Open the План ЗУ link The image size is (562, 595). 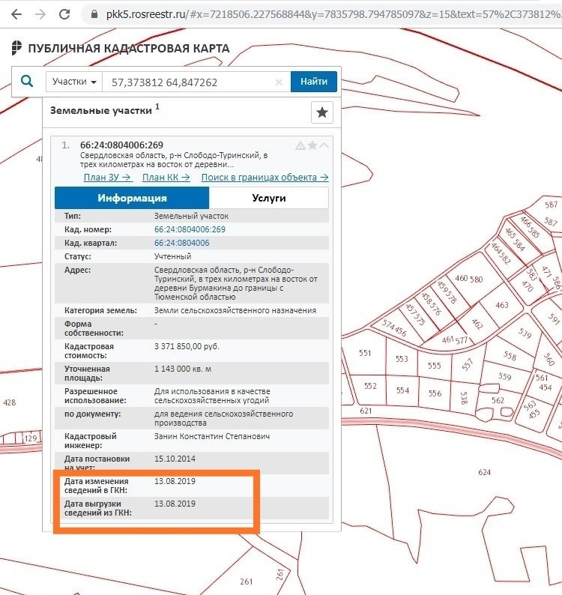(108, 178)
